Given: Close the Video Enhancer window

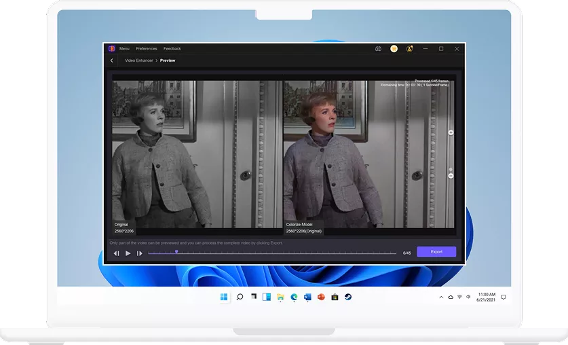Looking at the screenshot, I should [457, 49].
